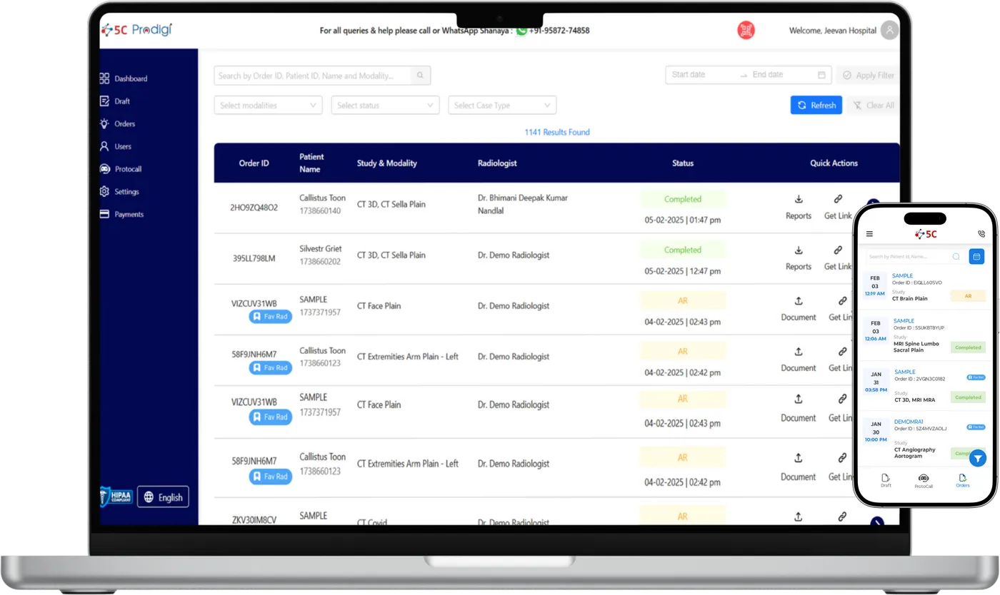Image resolution: width=1000 pixels, height=595 pixels.
Task: Open the hamburger menu on the phone screen
Action: [869, 233]
